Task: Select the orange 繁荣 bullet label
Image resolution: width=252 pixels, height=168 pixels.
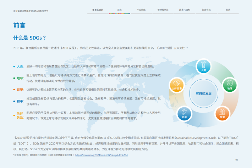Action: (20, 90)
